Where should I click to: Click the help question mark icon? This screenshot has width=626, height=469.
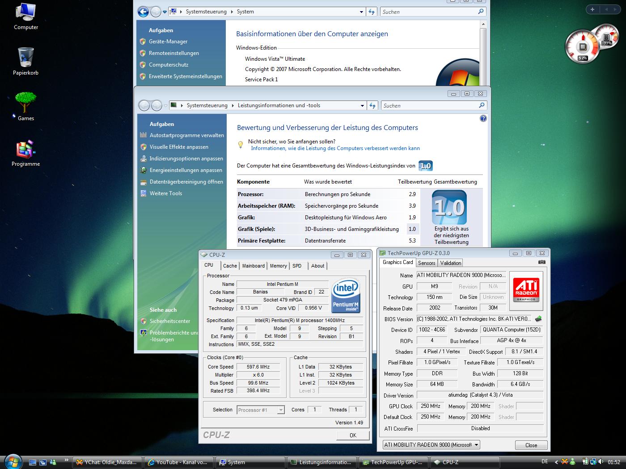click(x=483, y=118)
